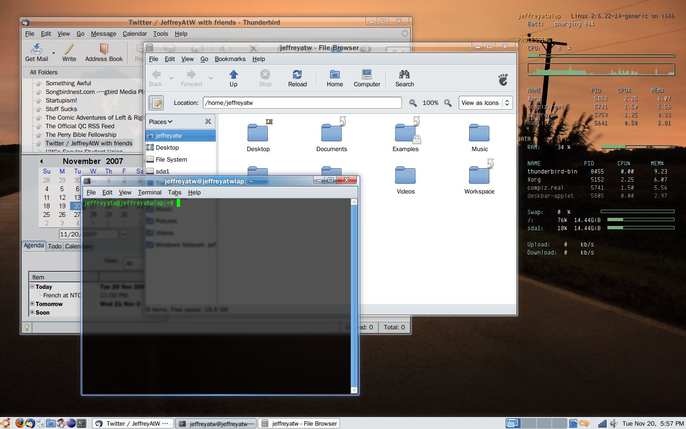
Task: Open Thunderbird's Calendar menu
Action: (135, 34)
